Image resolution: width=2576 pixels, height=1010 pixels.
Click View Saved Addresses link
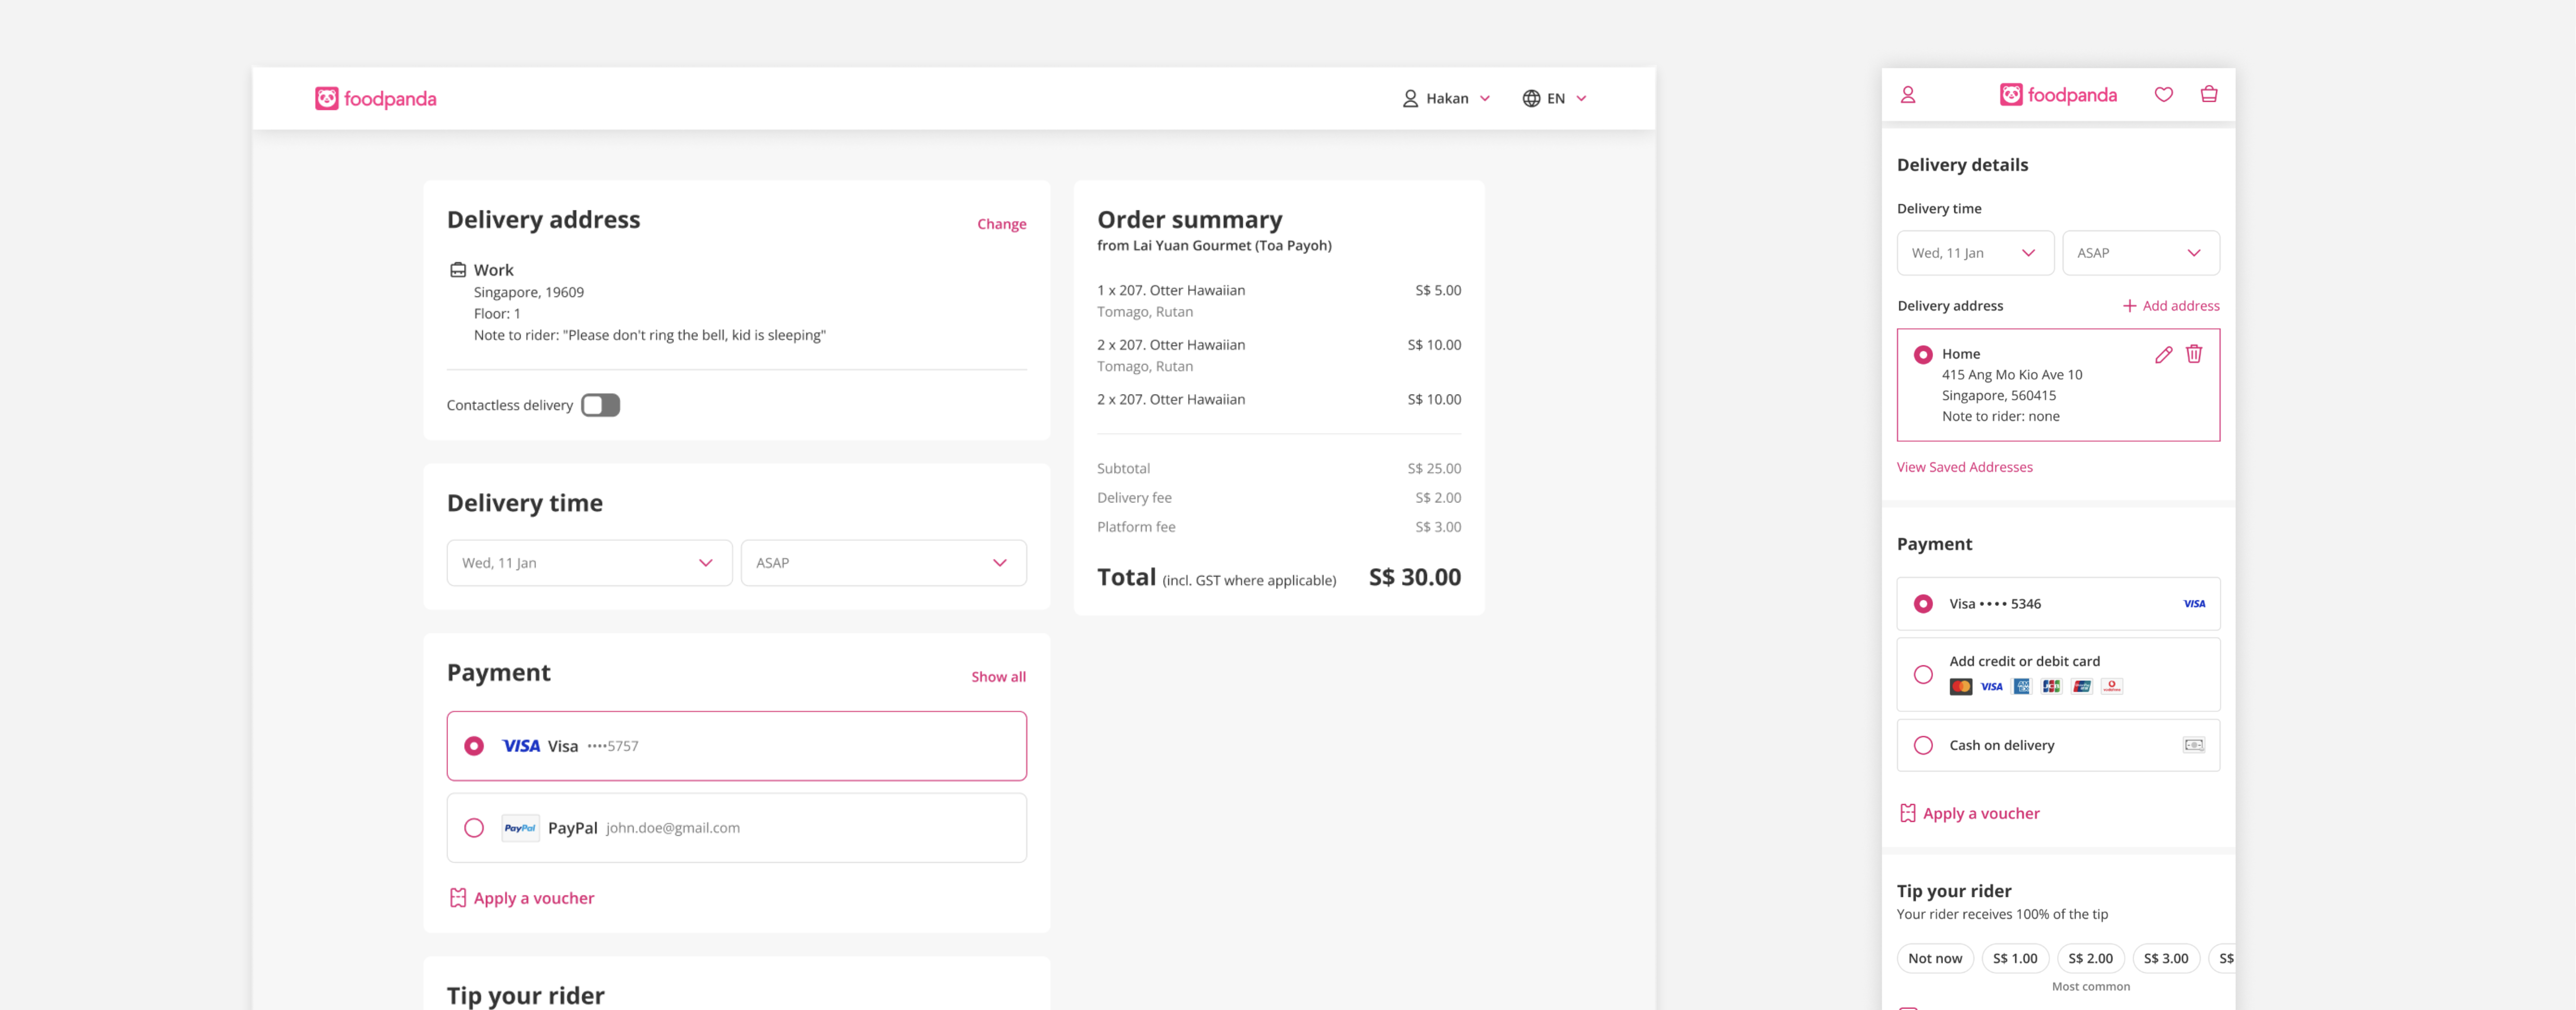(1964, 467)
